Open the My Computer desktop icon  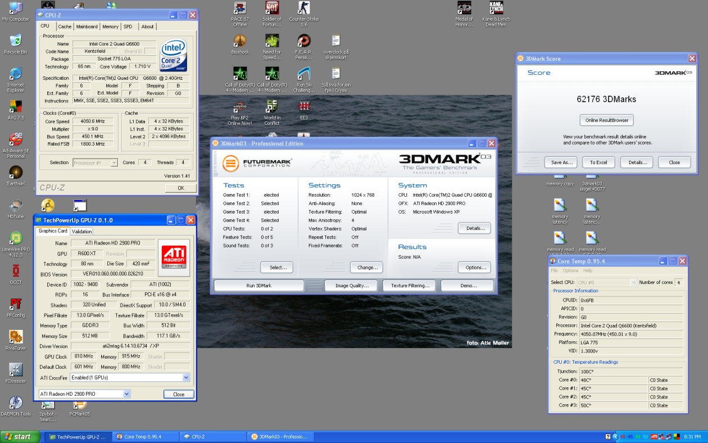tap(16, 11)
